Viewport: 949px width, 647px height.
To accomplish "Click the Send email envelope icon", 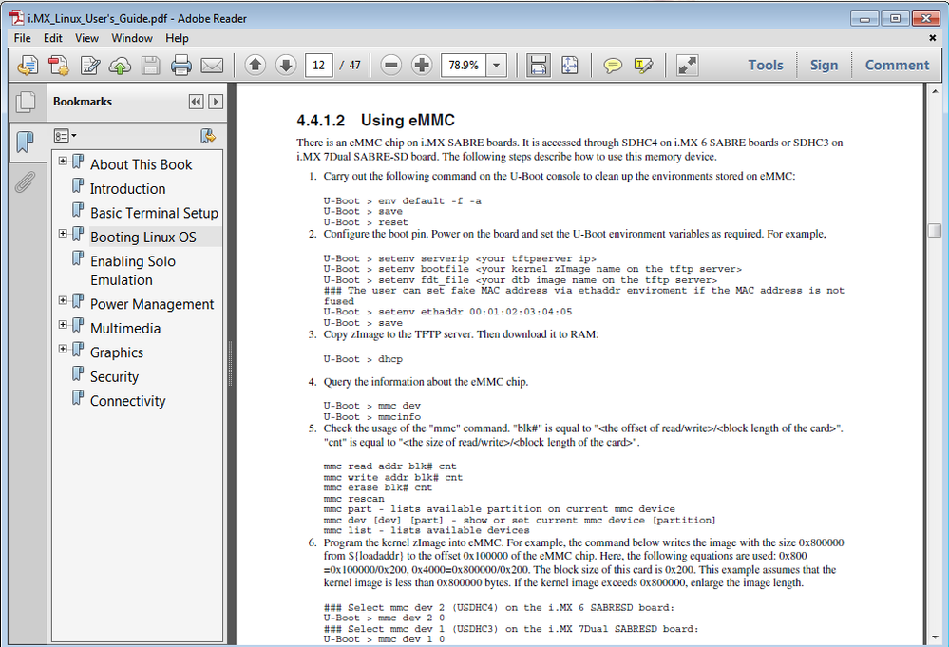I will (212, 65).
